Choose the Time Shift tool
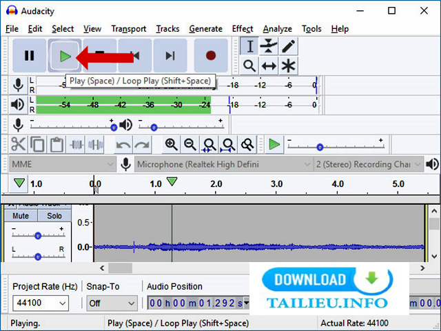 [269, 66]
